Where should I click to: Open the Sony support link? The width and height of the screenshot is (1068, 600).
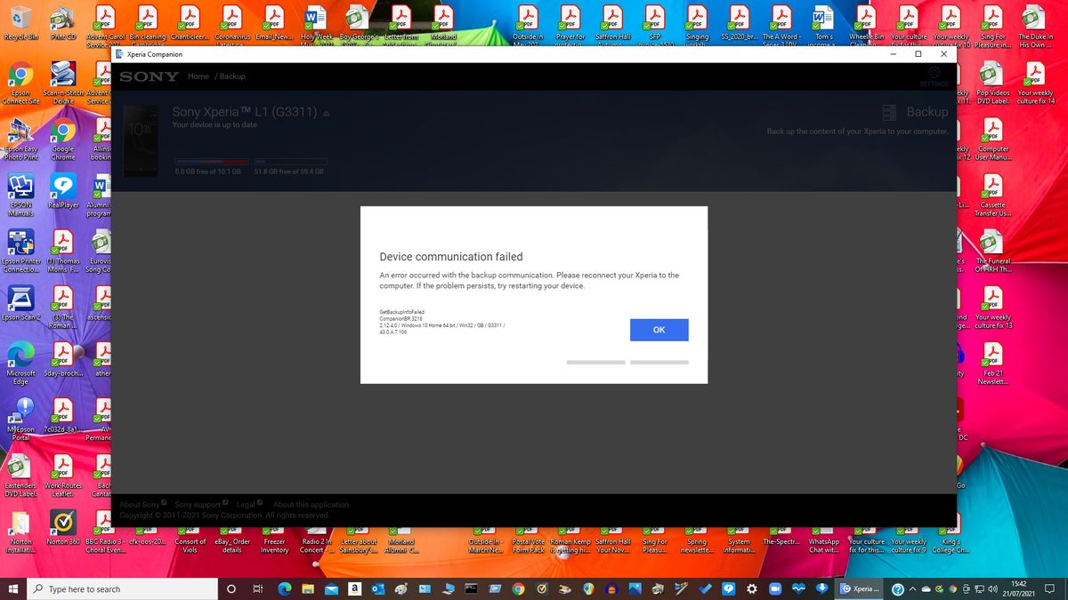pos(196,504)
